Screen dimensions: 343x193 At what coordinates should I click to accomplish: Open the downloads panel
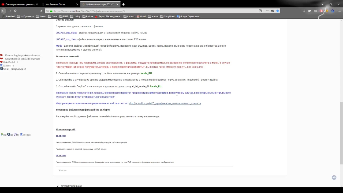[304, 11]
